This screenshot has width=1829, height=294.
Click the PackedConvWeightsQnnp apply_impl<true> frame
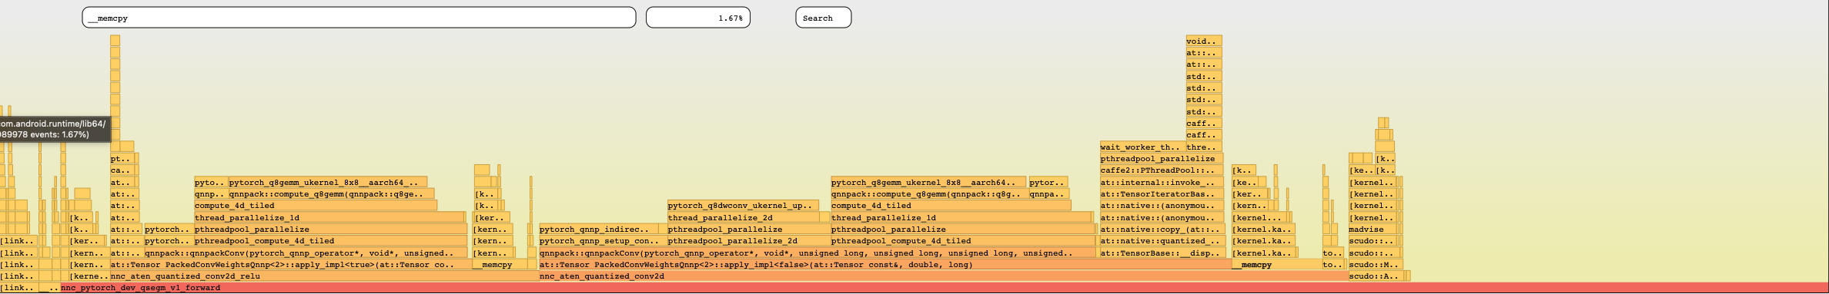click(291, 265)
